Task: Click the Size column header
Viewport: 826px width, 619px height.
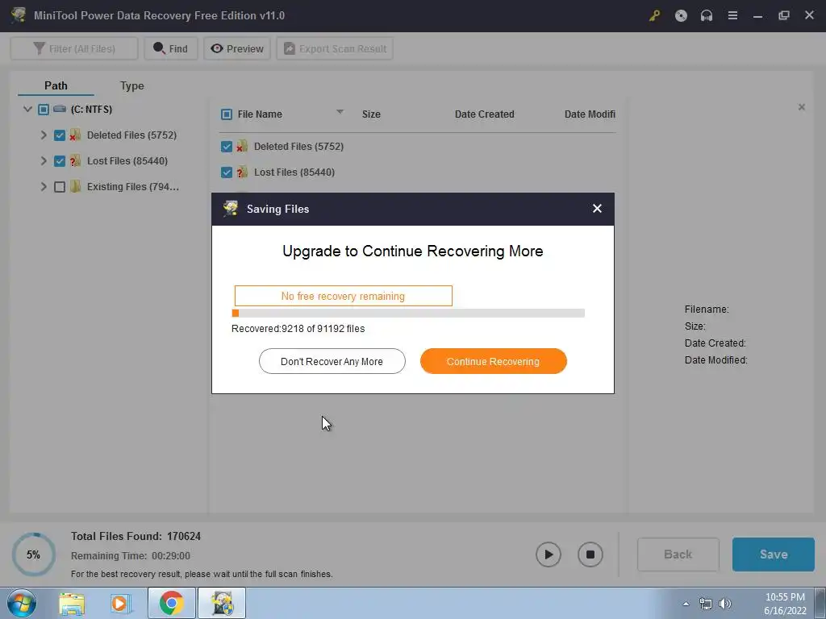Action: coord(371,114)
